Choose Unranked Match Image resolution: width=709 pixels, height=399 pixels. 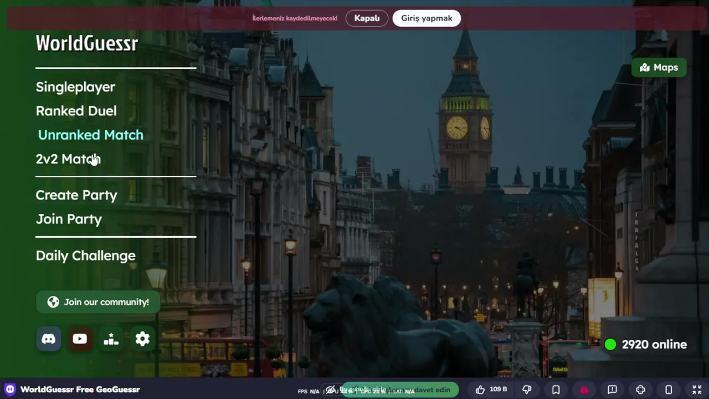90,135
